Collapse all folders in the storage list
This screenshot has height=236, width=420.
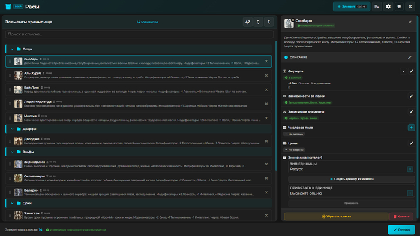269,22
